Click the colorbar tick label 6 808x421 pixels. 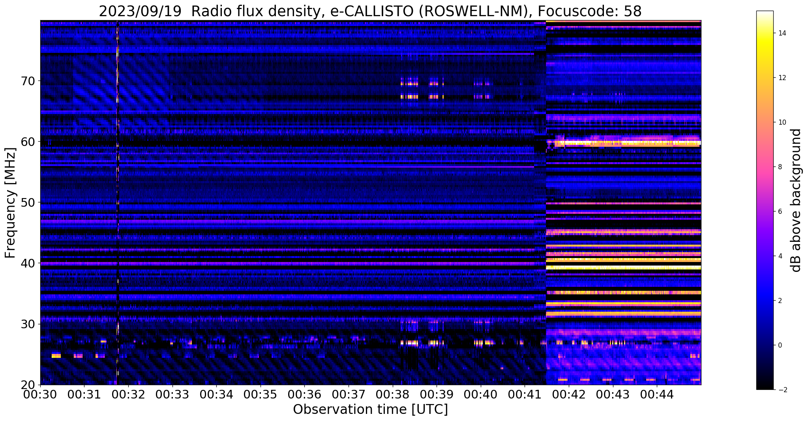point(780,211)
